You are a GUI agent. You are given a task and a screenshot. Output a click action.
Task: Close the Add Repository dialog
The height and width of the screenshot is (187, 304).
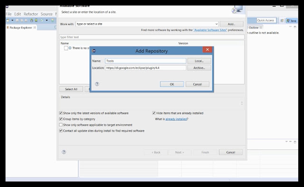(208, 50)
